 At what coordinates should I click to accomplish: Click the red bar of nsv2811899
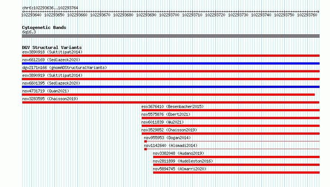[236, 165]
